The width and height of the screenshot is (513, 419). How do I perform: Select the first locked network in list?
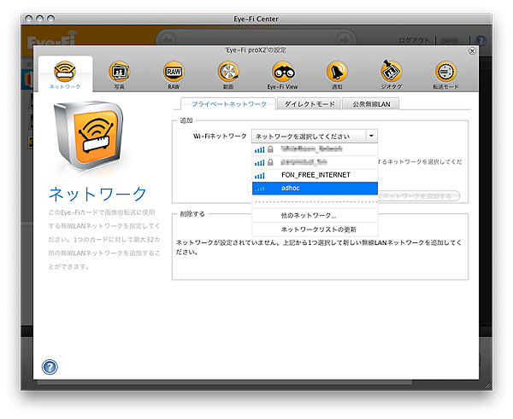tap(315, 149)
